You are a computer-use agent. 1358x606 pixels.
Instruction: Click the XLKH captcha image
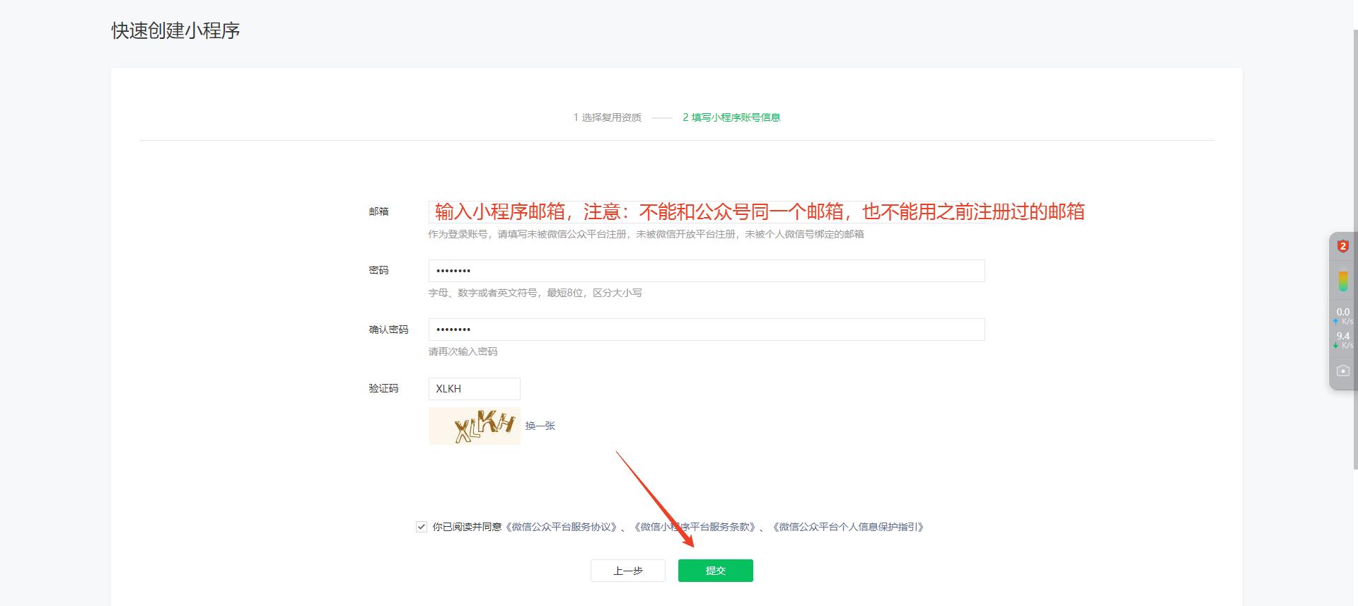[x=475, y=426]
